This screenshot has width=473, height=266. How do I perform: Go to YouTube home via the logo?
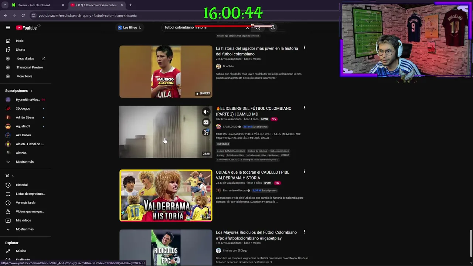[x=27, y=28]
